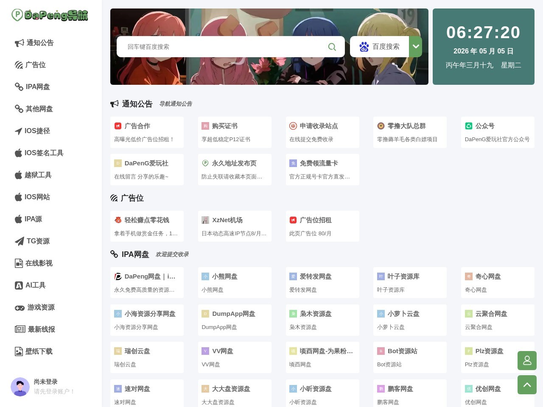
Task: Open the Plz资源盘 card
Action: point(498,357)
